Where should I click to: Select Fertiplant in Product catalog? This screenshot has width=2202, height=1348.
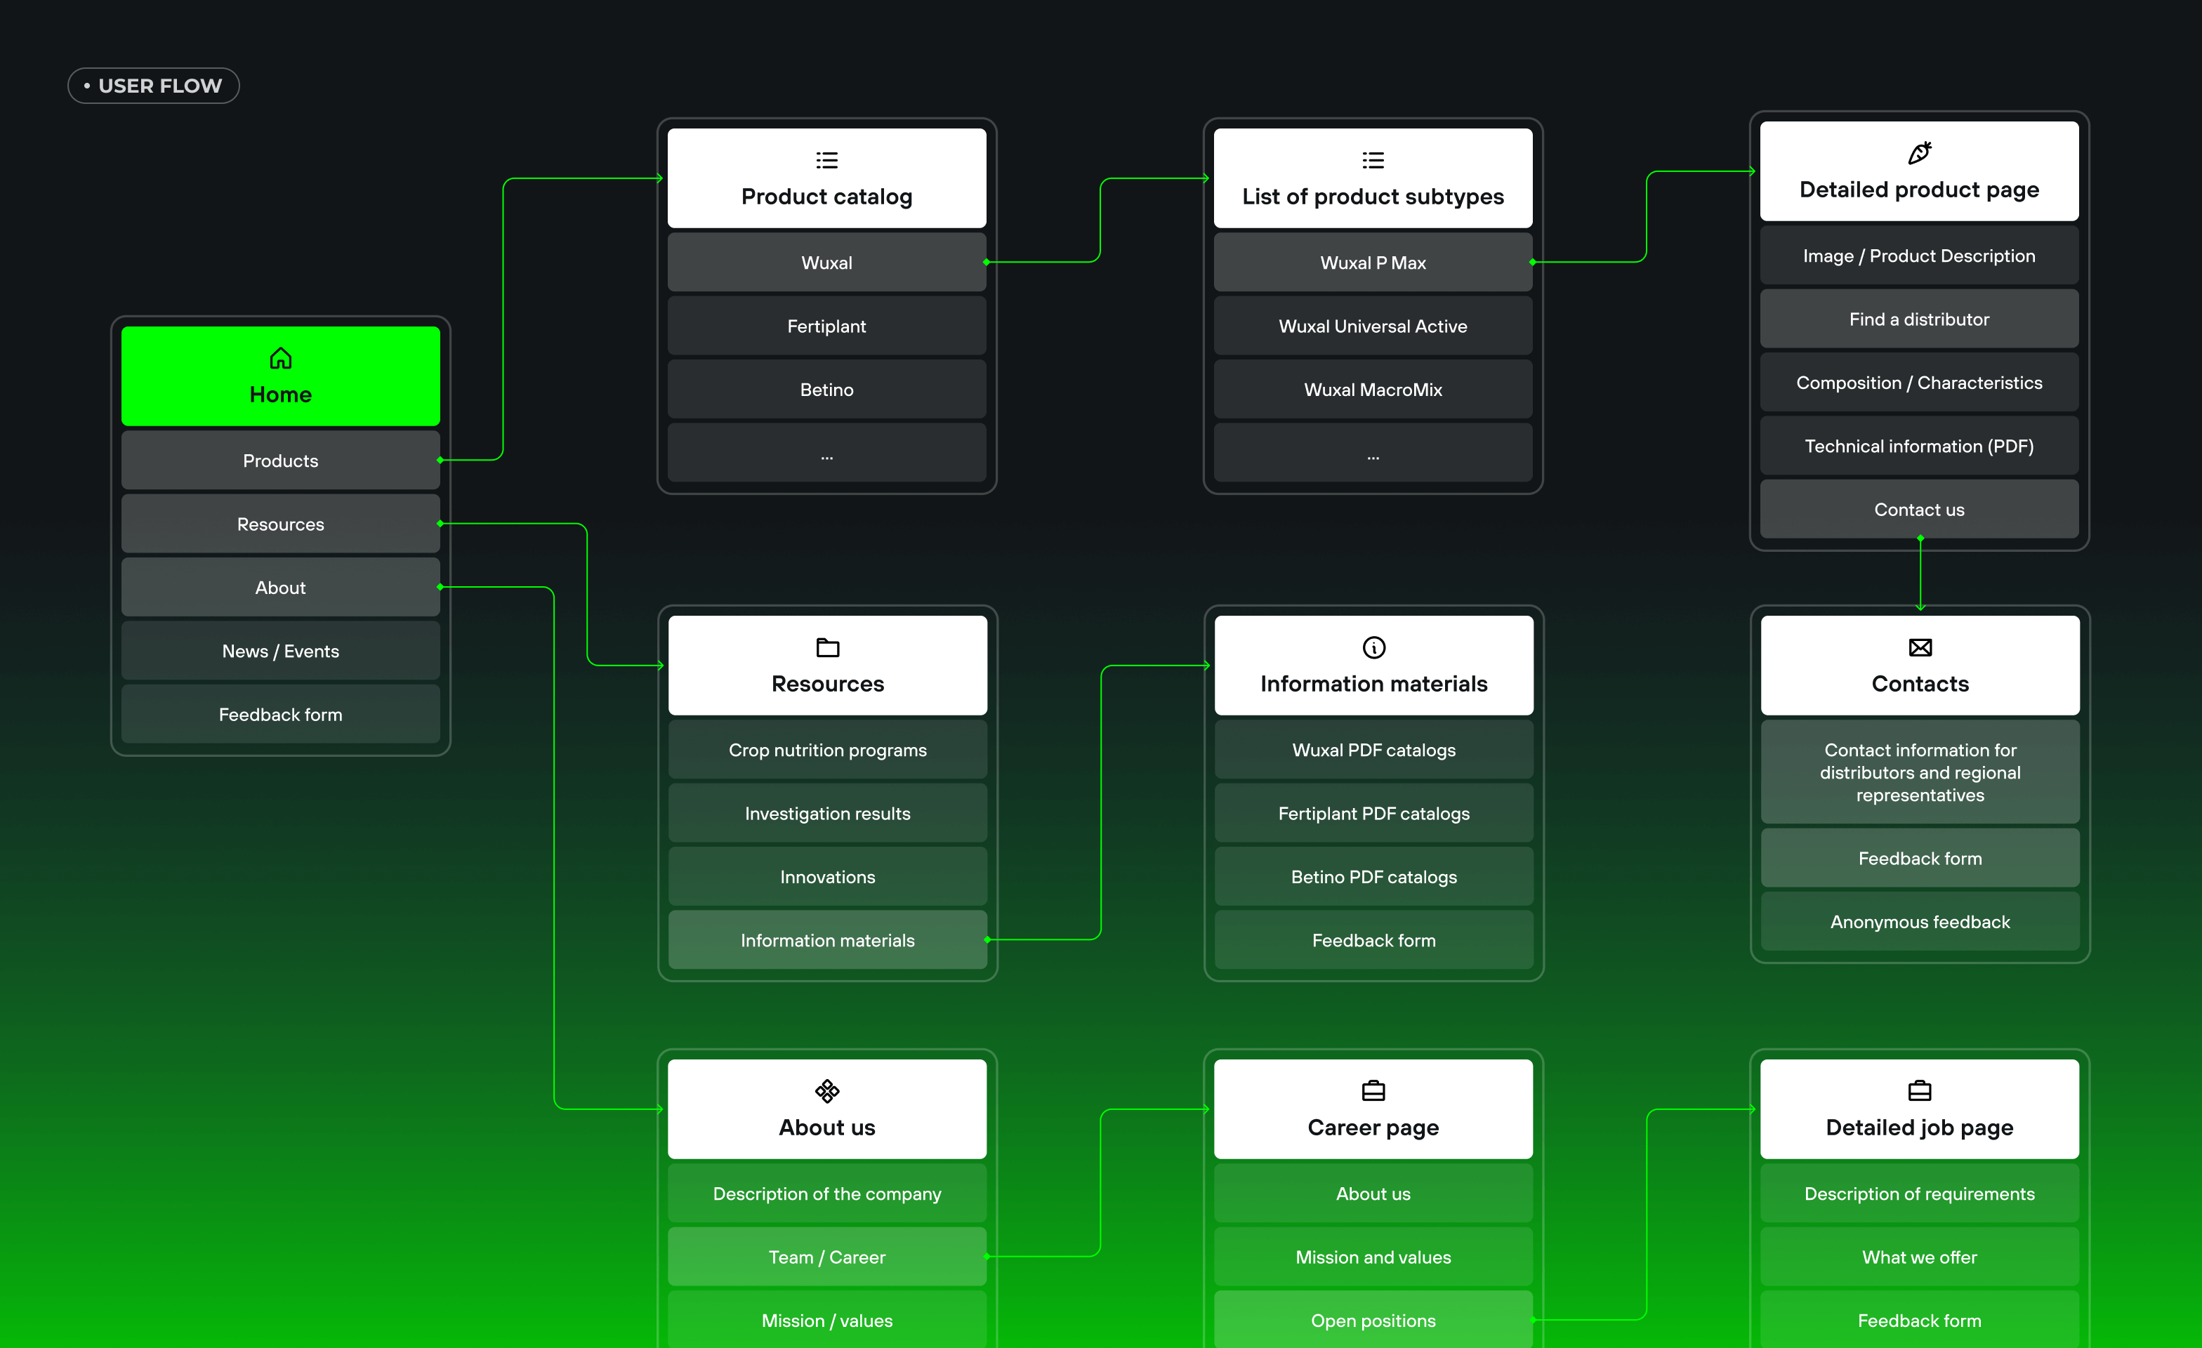826,325
